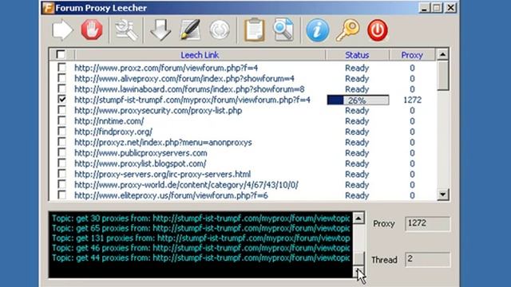The width and height of the screenshot is (511, 287).
Task: Click the Ready status of proxz.com row
Action: 357,68
